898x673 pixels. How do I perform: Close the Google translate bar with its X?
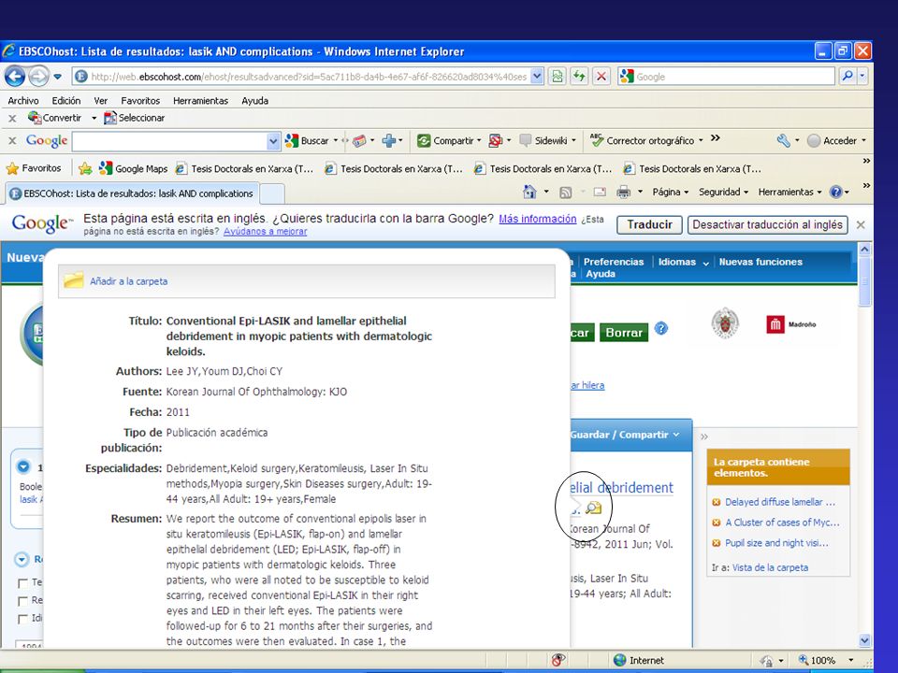tap(861, 225)
